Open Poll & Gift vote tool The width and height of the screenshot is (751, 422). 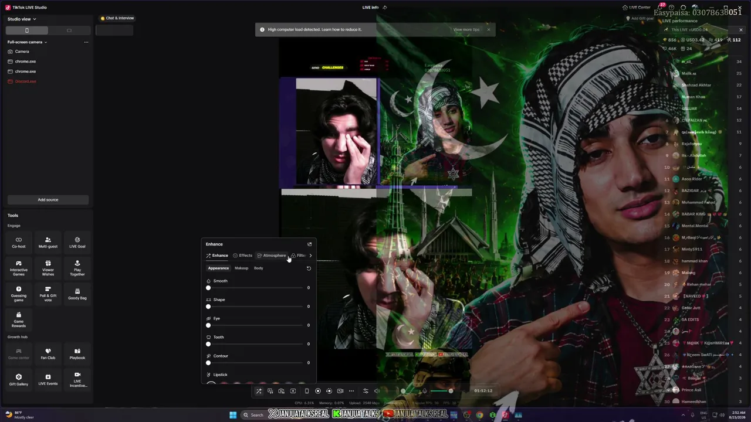click(48, 294)
